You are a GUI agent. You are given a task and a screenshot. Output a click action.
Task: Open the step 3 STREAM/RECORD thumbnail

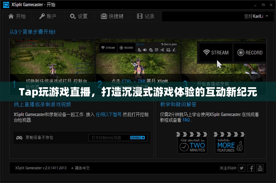point(224,60)
